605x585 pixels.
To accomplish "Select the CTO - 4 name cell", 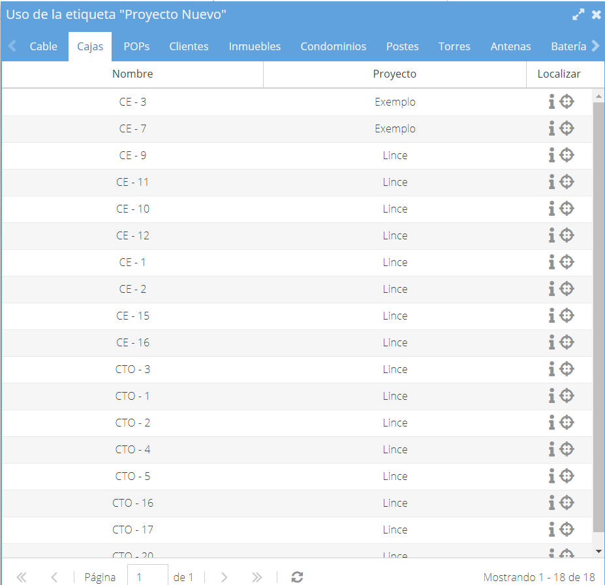I will pos(132,449).
